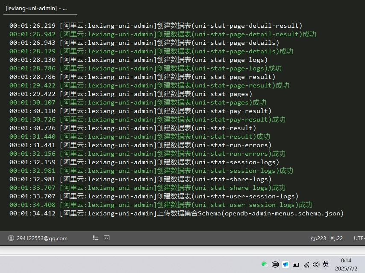Check the battery status icon
Screen dimensions: 365x273
(x=296, y=264)
